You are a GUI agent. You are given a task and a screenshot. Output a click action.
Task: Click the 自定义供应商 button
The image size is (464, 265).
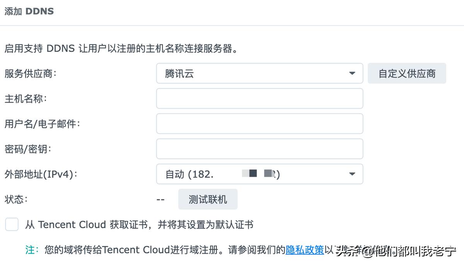click(x=407, y=73)
